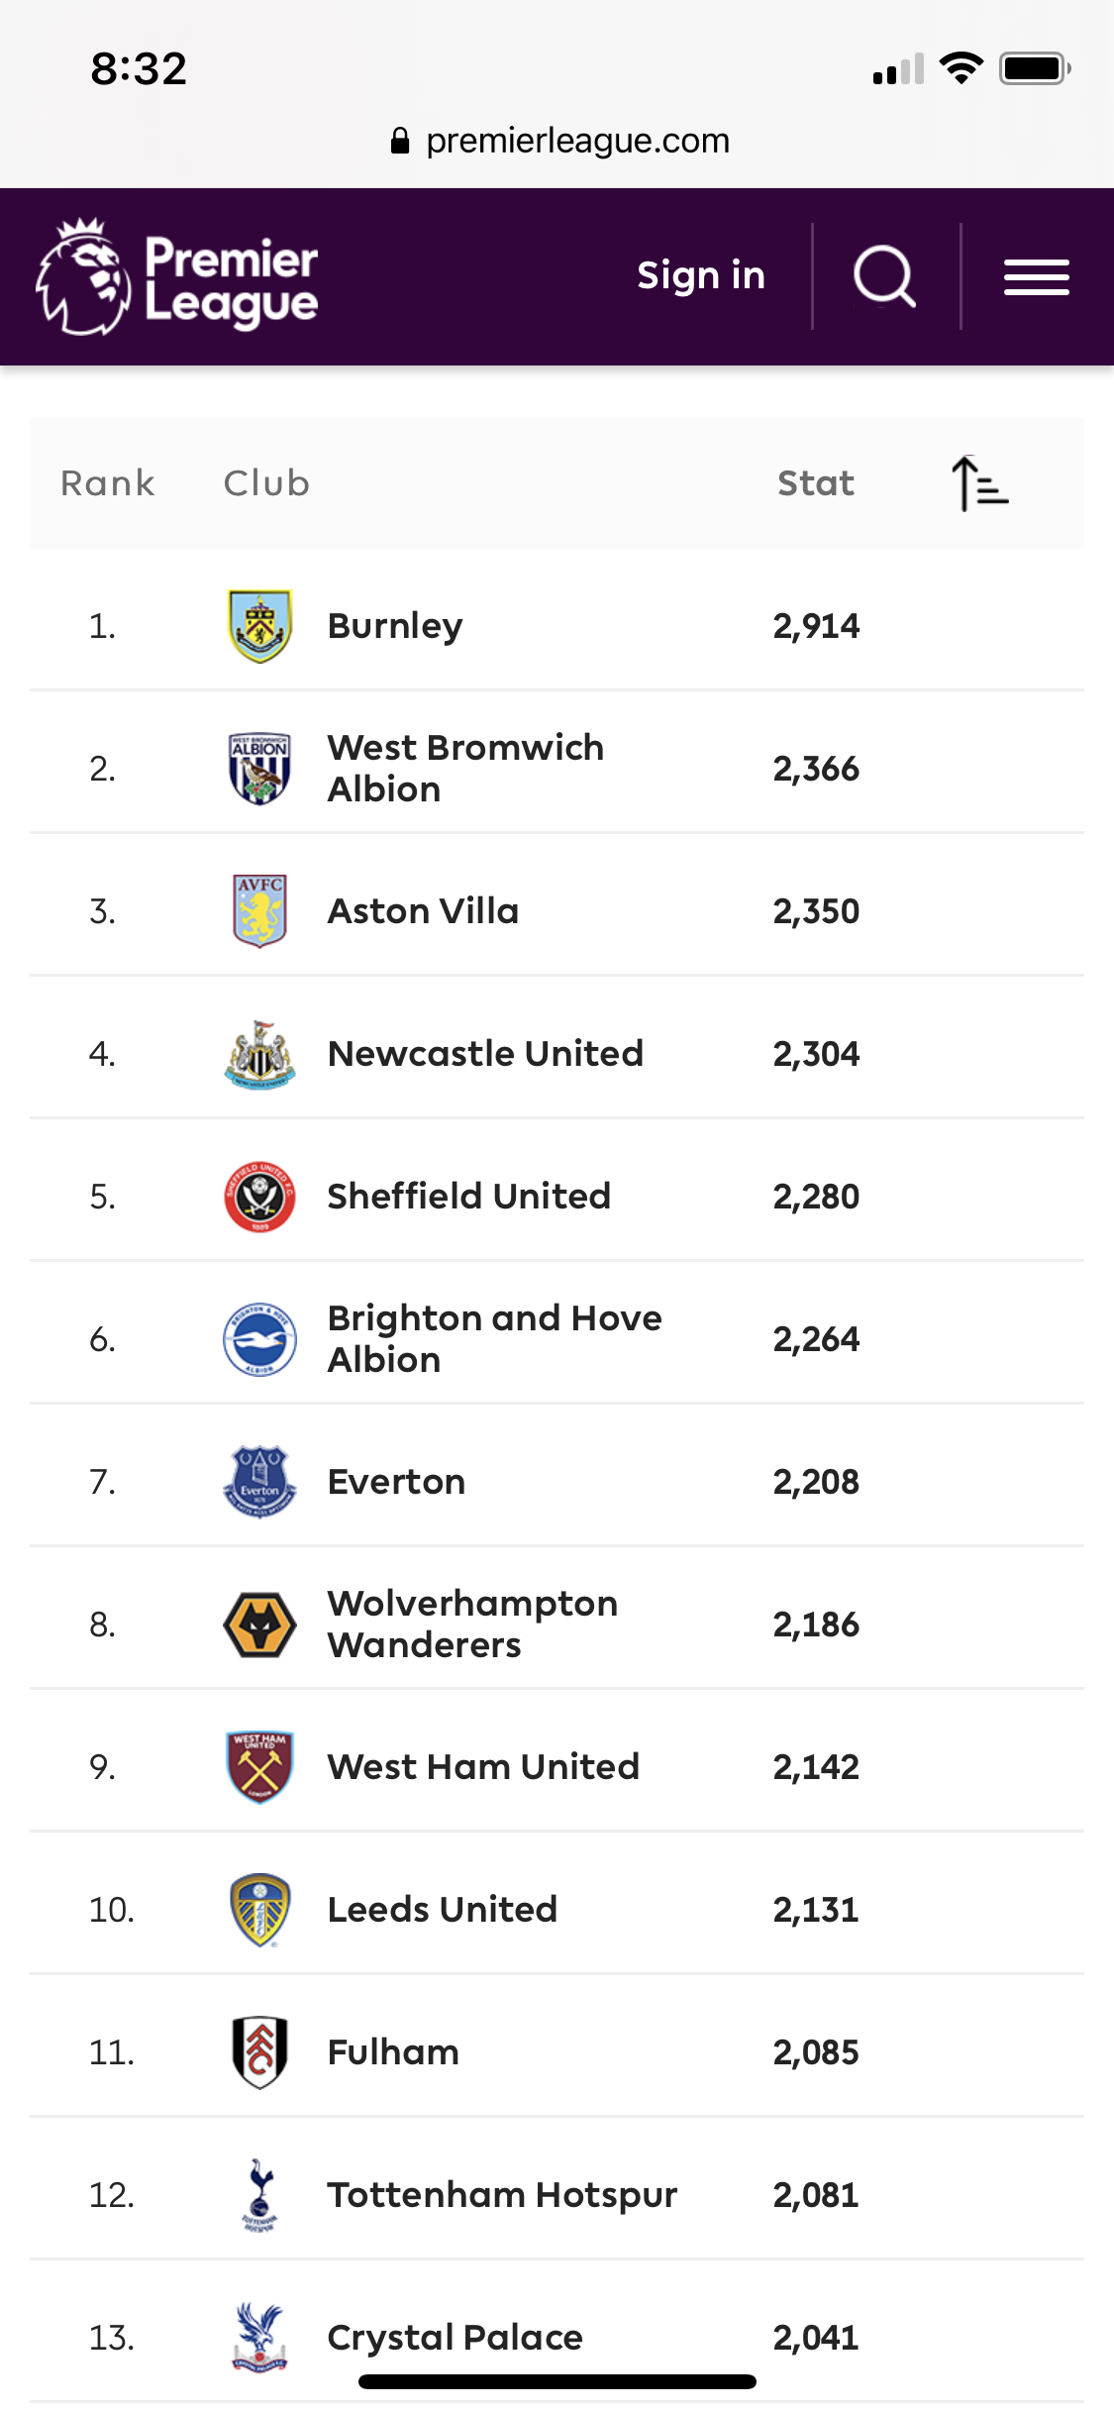Open the Fulham club entry
Image resolution: width=1114 pixels, height=2413 pixels.
393,2052
